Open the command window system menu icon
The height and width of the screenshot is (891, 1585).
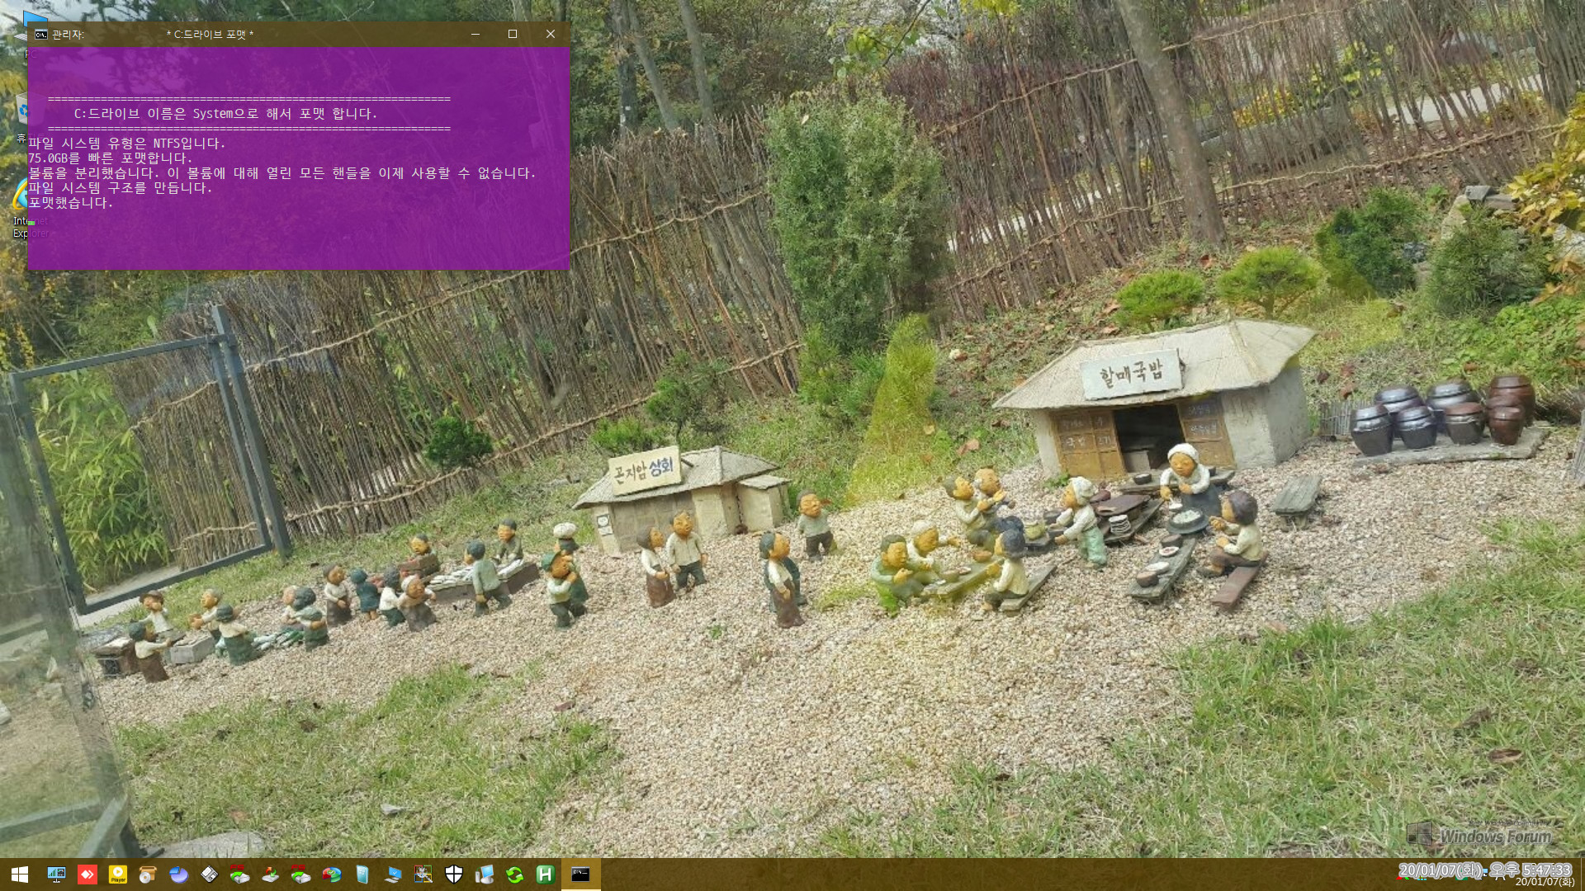tap(40, 34)
